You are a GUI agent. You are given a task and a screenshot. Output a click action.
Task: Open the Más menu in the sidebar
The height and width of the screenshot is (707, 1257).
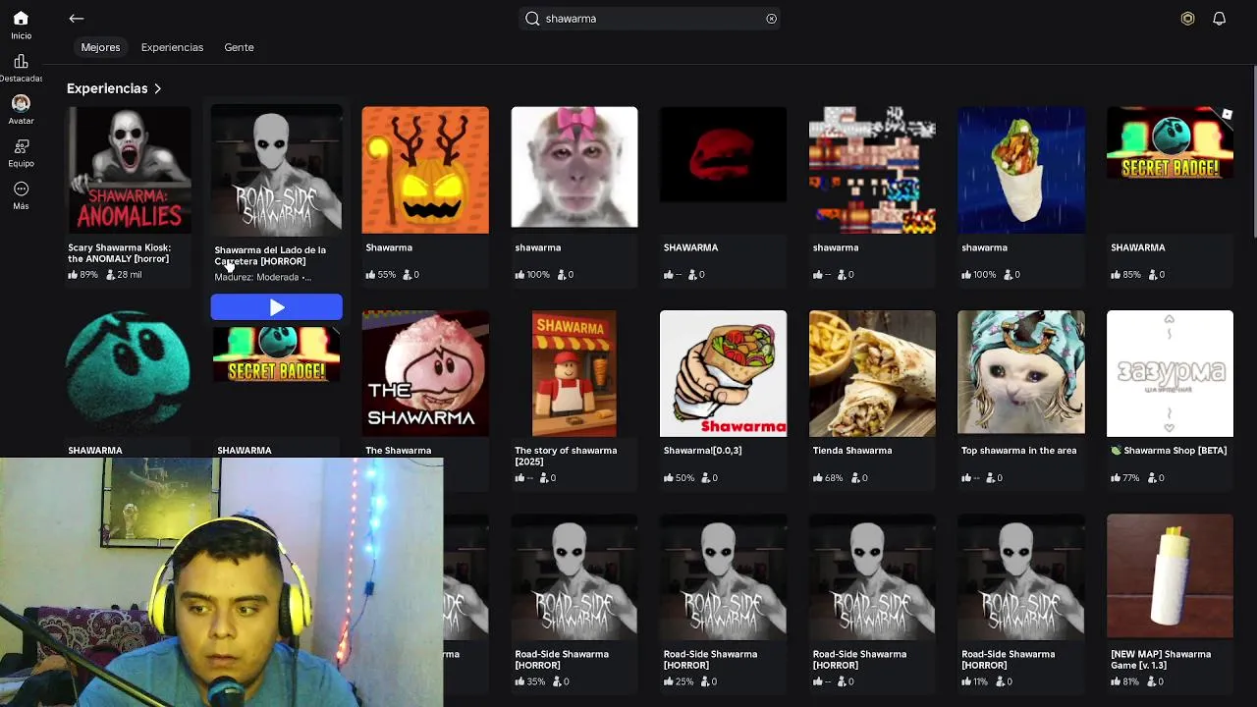tap(21, 195)
